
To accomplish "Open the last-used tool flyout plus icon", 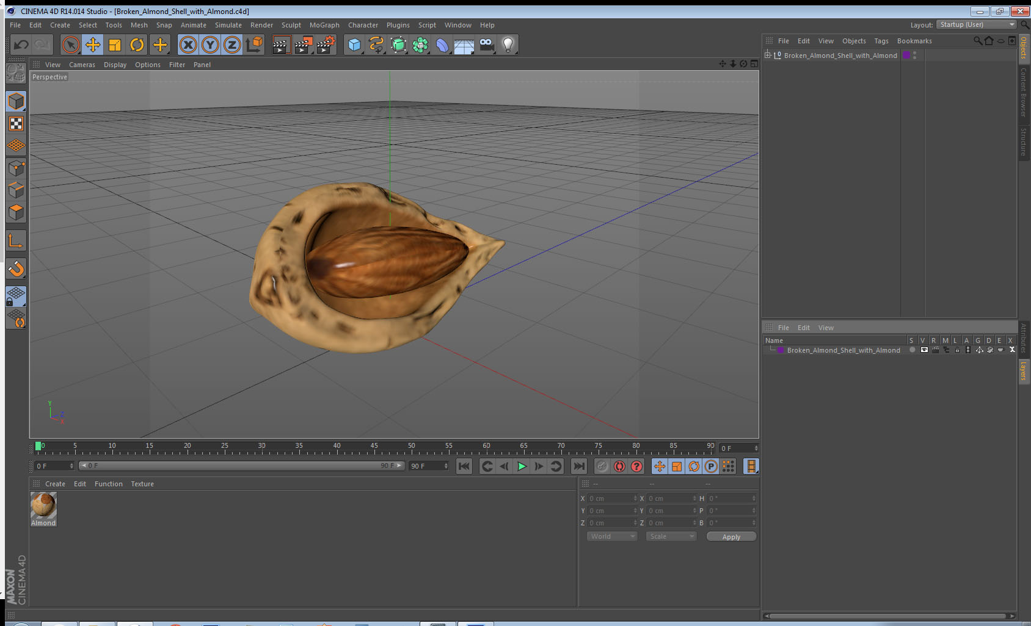I will [x=160, y=45].
